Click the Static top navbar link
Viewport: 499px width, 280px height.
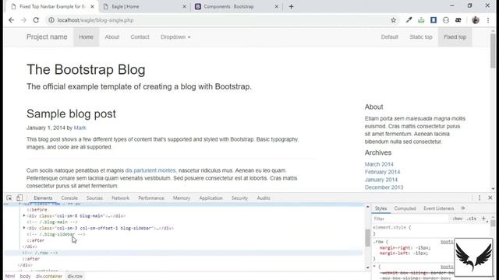(421, 37)
